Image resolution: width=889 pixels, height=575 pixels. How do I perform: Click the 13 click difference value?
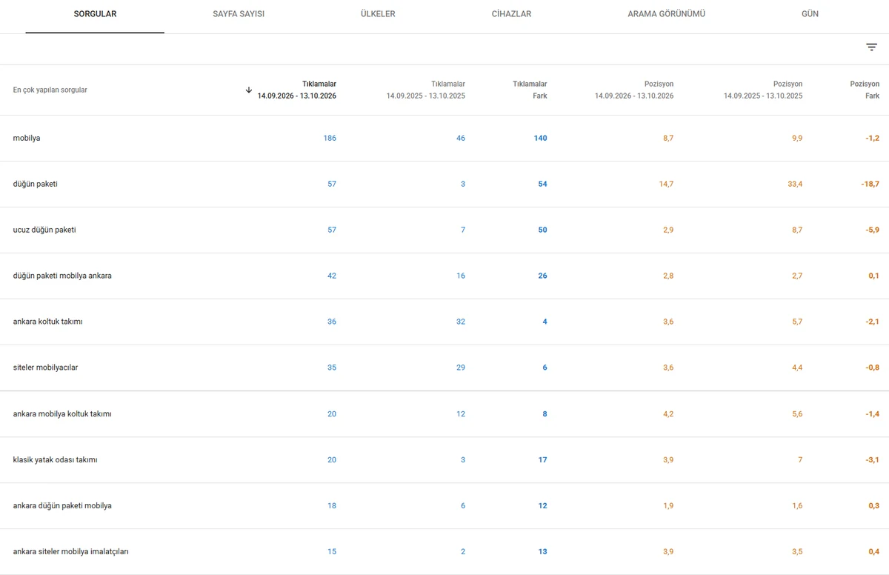[x=543, y=551]
